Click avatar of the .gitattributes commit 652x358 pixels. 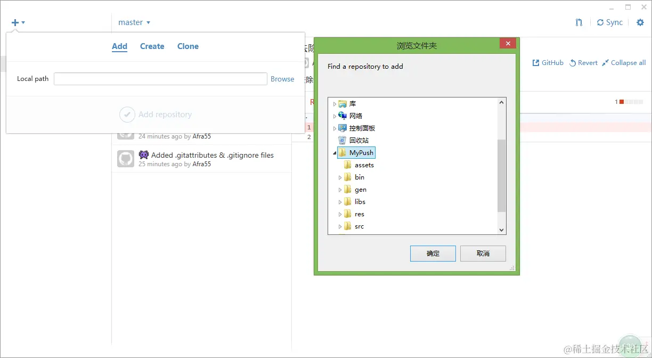[126, 159]
